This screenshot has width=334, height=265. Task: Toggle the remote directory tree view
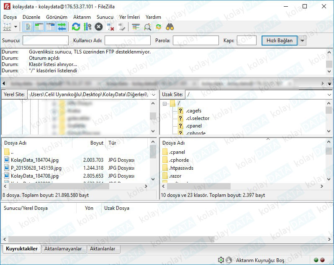[x=51, y=27]
